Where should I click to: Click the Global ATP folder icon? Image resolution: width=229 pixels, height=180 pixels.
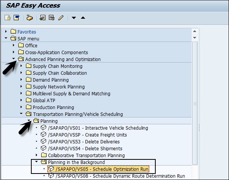(x=29, y=100)
